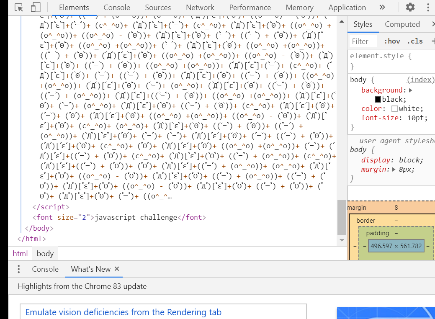This screenshot has width=435, height=319.
Task: Switch to the Elements tab
Action: pyautogui.click(x=74, y=8)
